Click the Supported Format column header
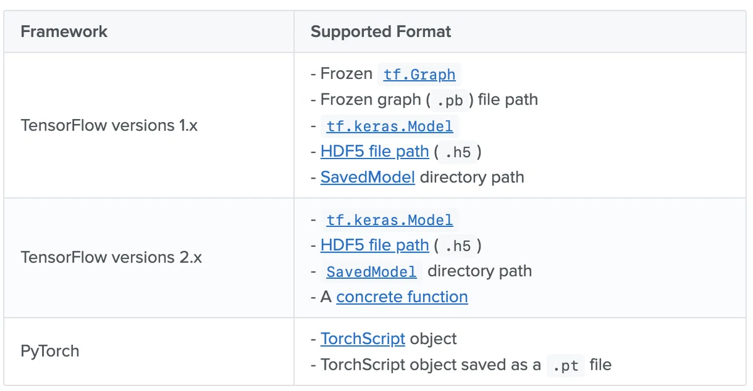 (x=381, y=31)
